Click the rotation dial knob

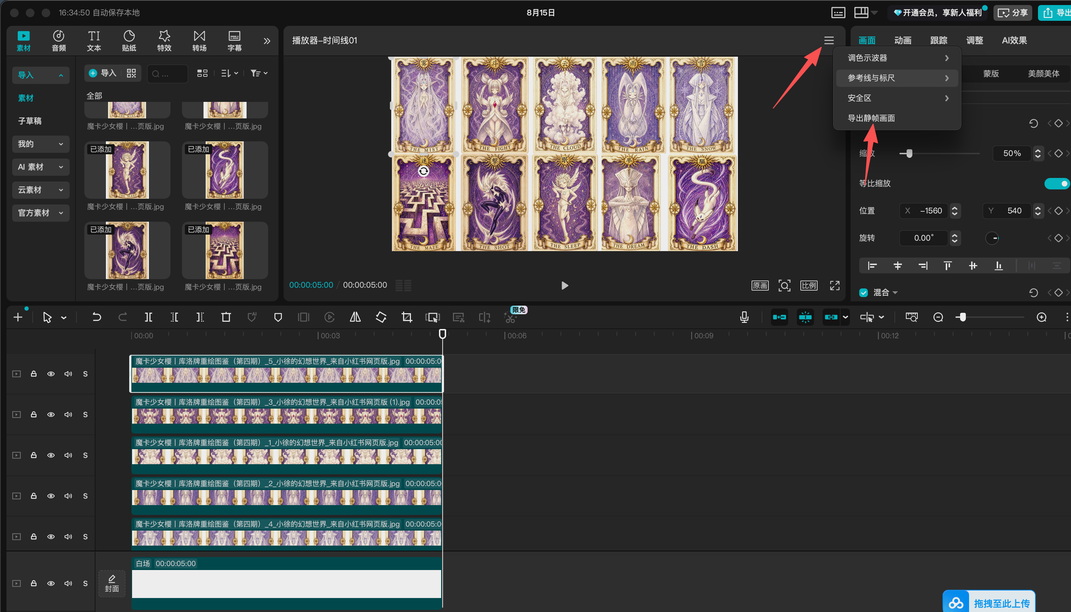992,238
